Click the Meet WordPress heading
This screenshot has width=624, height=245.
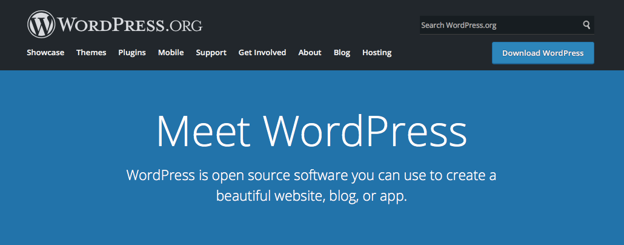(x=311, y=131)
